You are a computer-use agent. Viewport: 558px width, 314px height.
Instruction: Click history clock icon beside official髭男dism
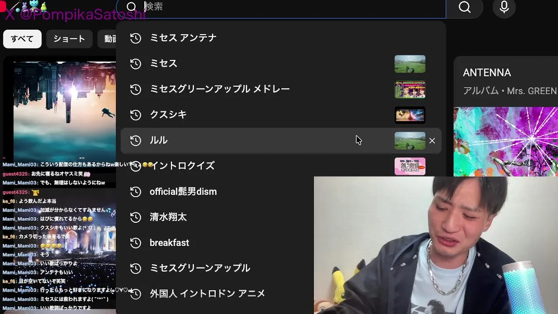[136, 191]
